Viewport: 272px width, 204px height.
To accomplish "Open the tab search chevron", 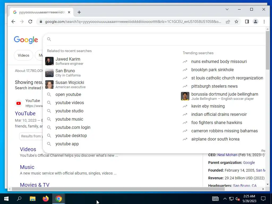I will pos(227,9).
